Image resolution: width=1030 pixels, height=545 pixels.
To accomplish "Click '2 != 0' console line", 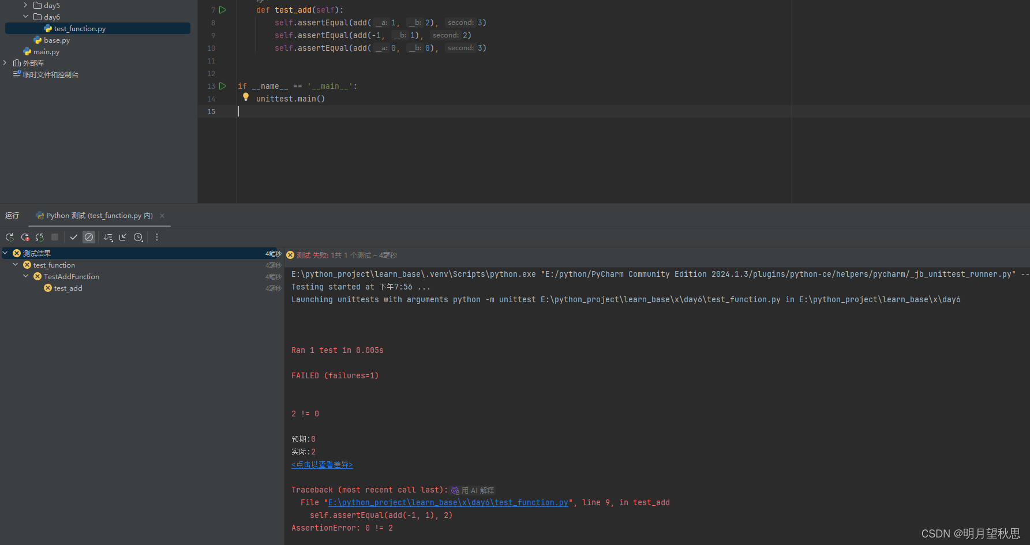I will [x=305, y=414].
